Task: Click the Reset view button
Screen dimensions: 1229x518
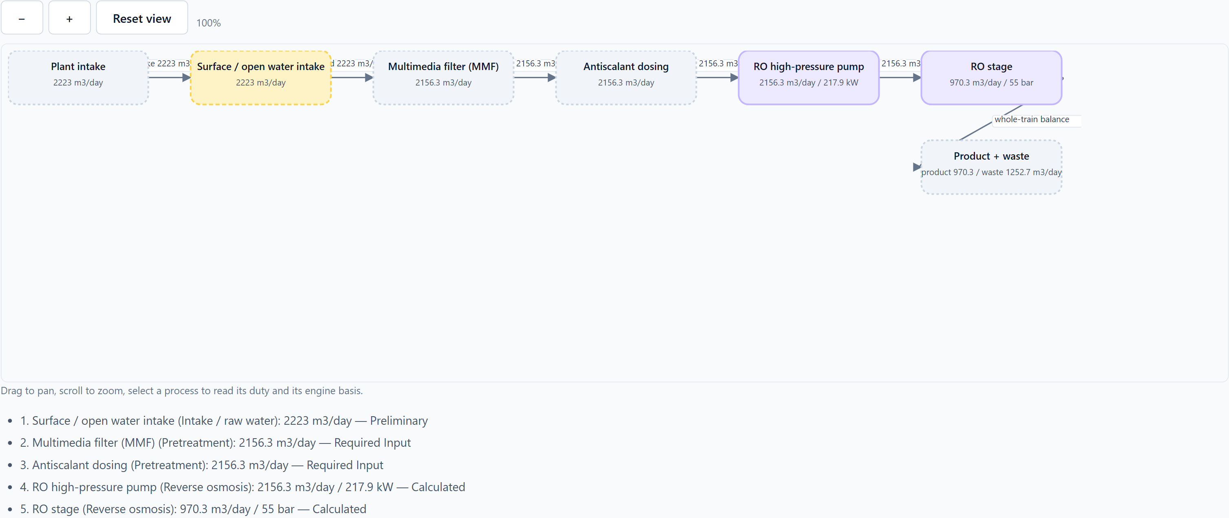Action: point(141,18)
